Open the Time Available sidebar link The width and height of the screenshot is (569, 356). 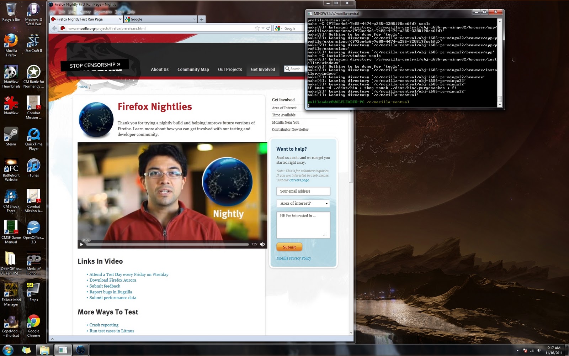[x=284, y=115]
